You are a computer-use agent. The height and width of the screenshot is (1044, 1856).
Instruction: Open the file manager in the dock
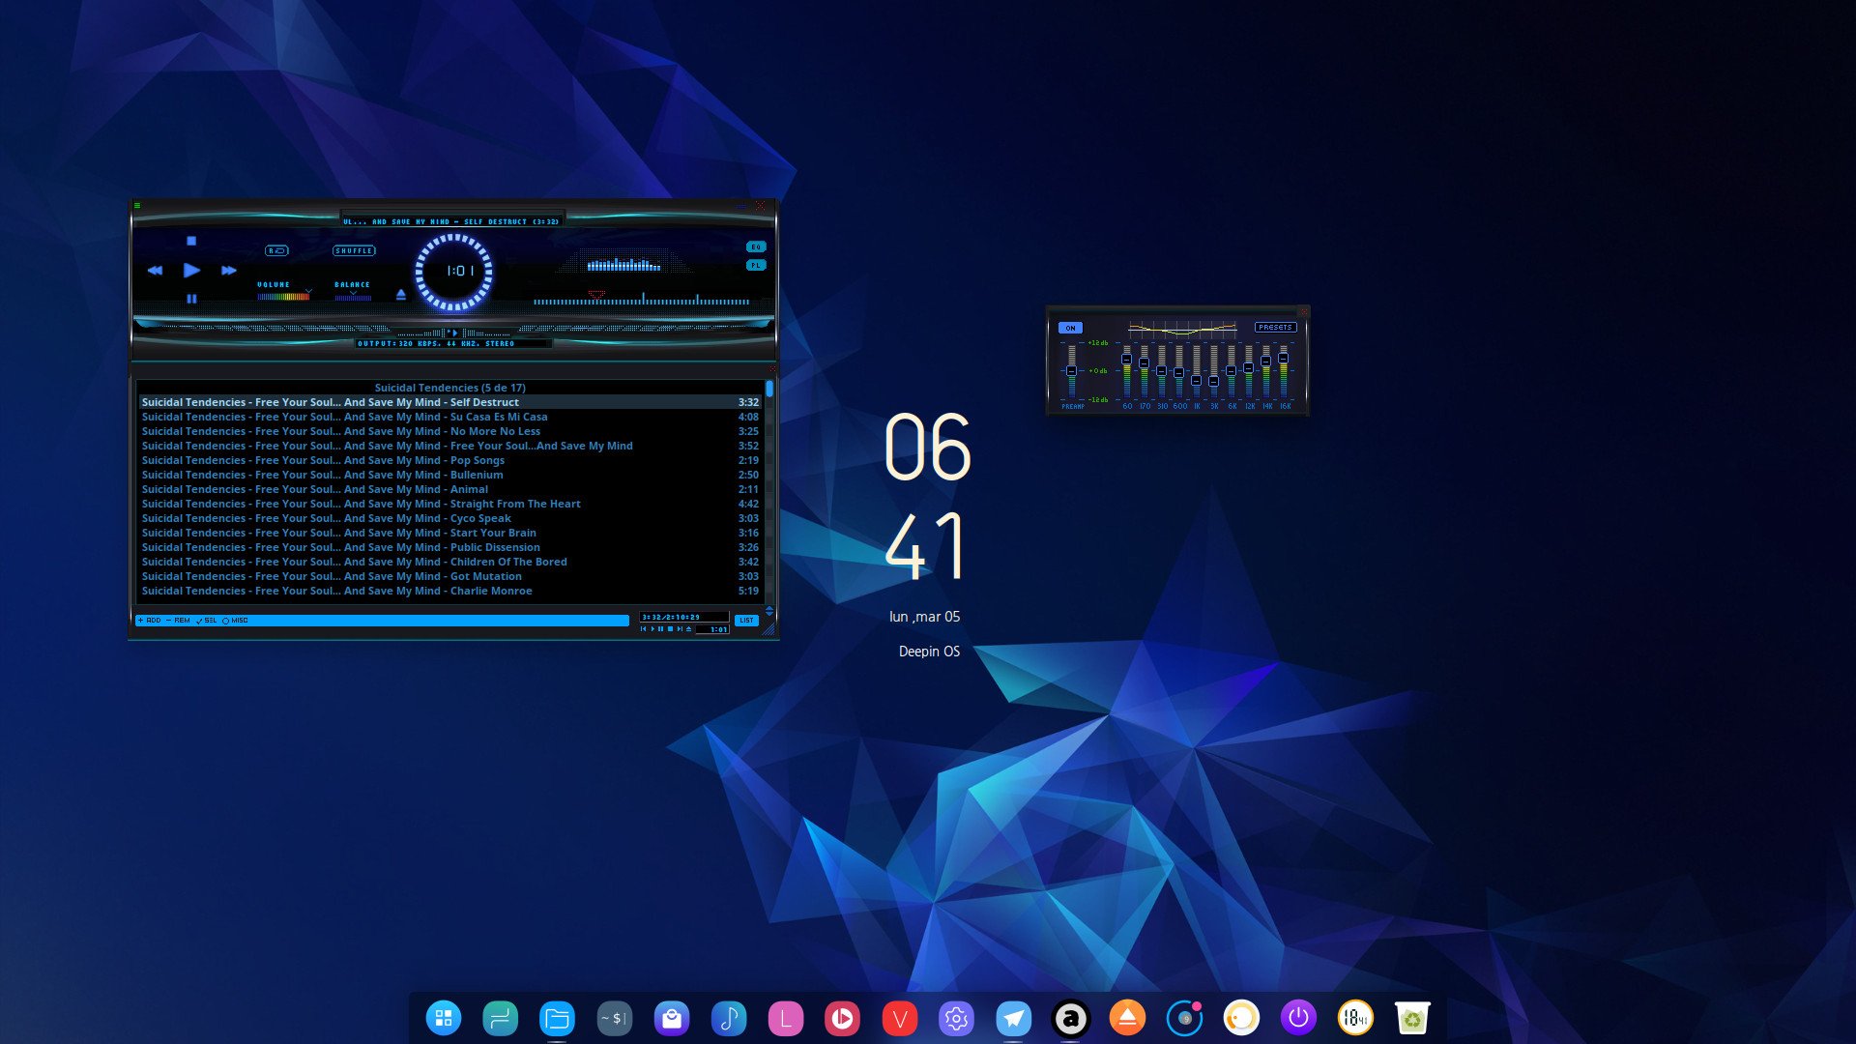point(557,1018)
